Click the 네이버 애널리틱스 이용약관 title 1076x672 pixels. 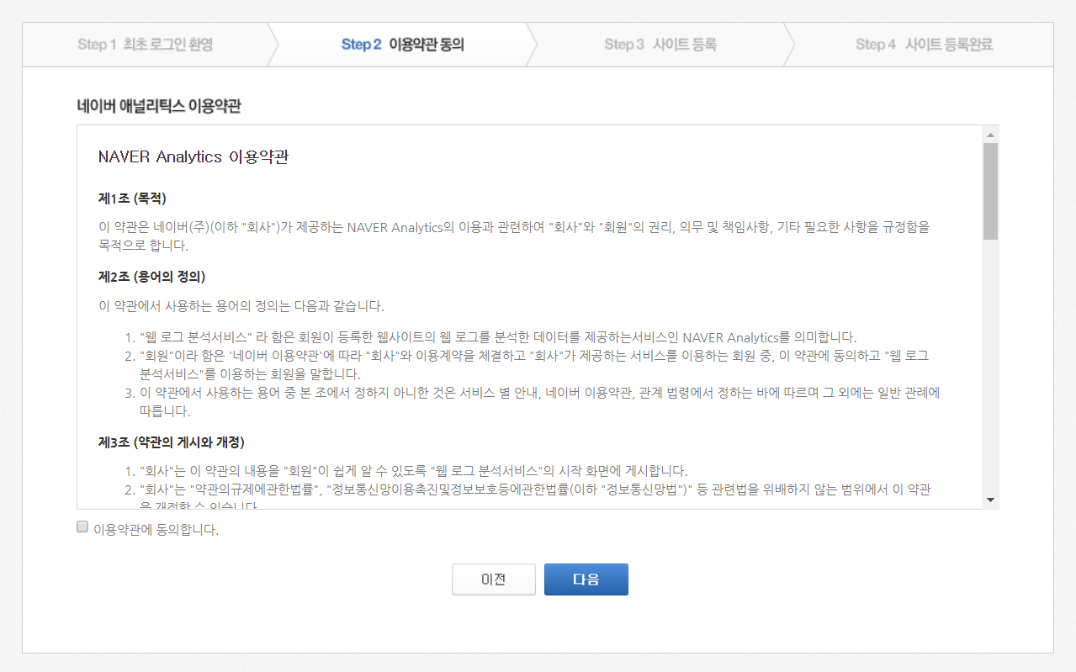159,106
